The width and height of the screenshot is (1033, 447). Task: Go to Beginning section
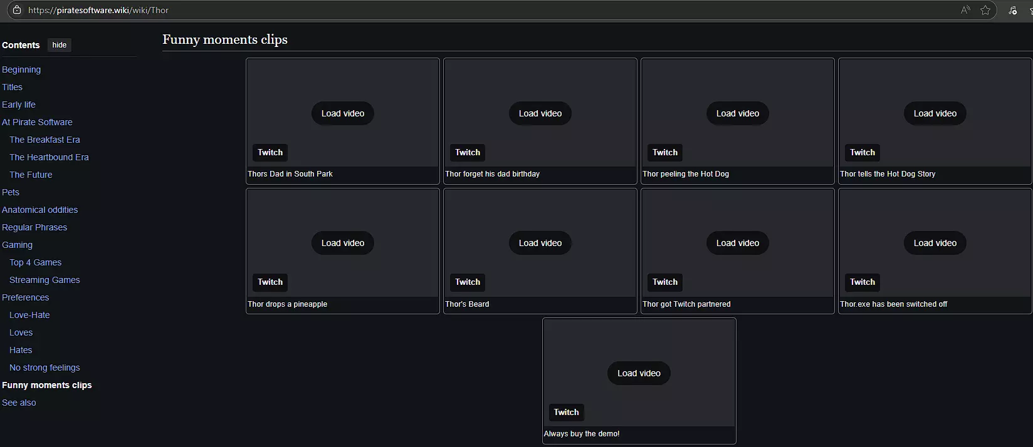21,69
